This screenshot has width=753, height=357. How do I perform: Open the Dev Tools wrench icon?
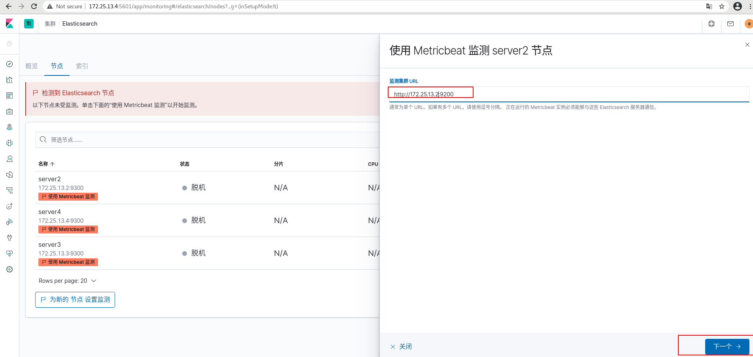point(9,238)
